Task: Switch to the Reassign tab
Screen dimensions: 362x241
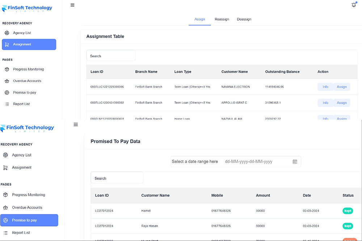Action: [222, 19]
